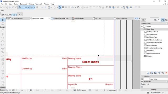The width and height of the screenshot is (168, 94).
Task: Open the A4 Portrait master dropdown
Action: click(155, 81)
